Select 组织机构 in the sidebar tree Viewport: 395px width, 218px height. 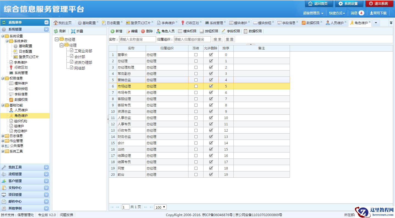[21, 121]
